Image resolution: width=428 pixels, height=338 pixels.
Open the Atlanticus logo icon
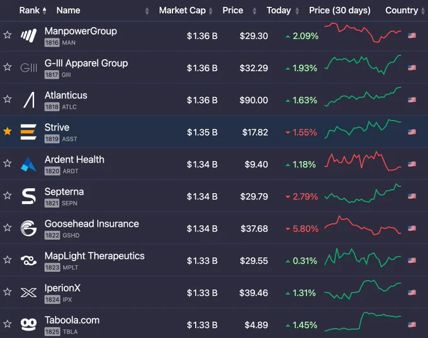click(x=29, y=100)
